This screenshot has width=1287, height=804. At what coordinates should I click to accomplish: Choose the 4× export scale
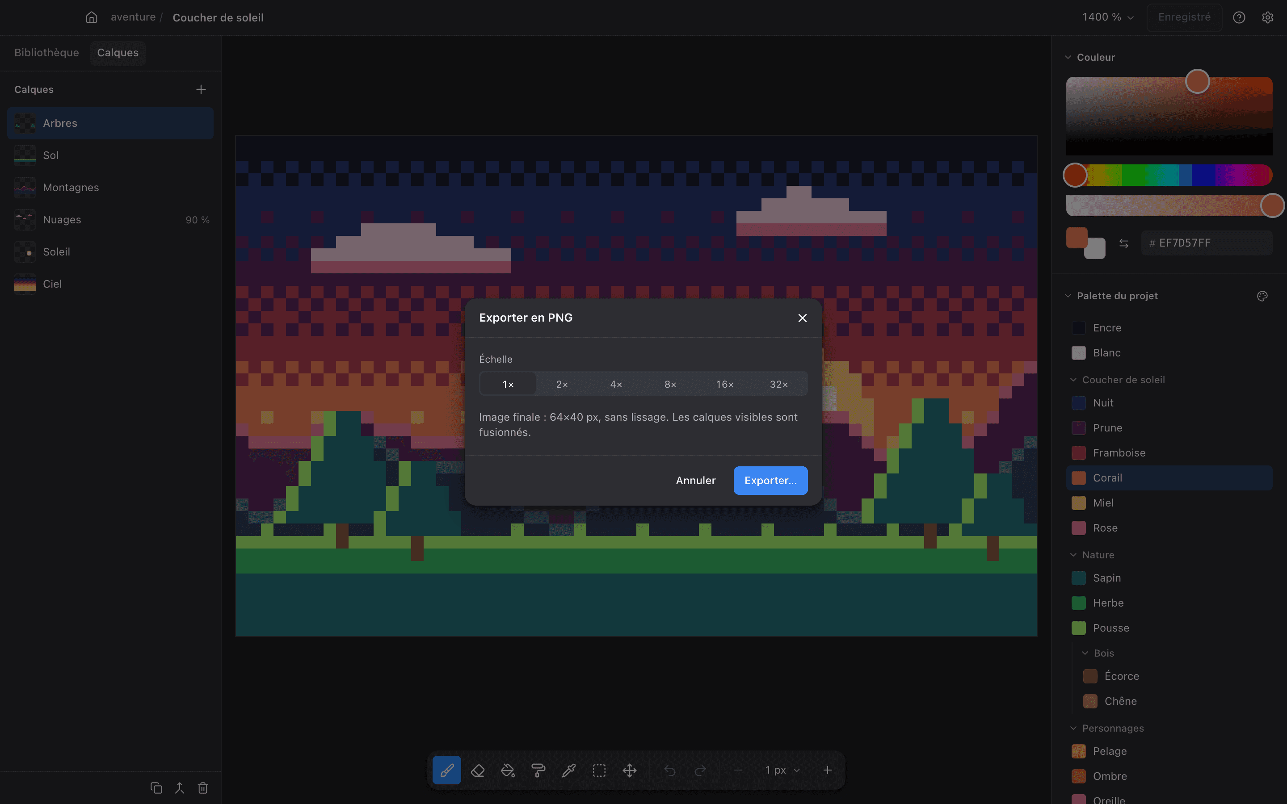(616, 384)
